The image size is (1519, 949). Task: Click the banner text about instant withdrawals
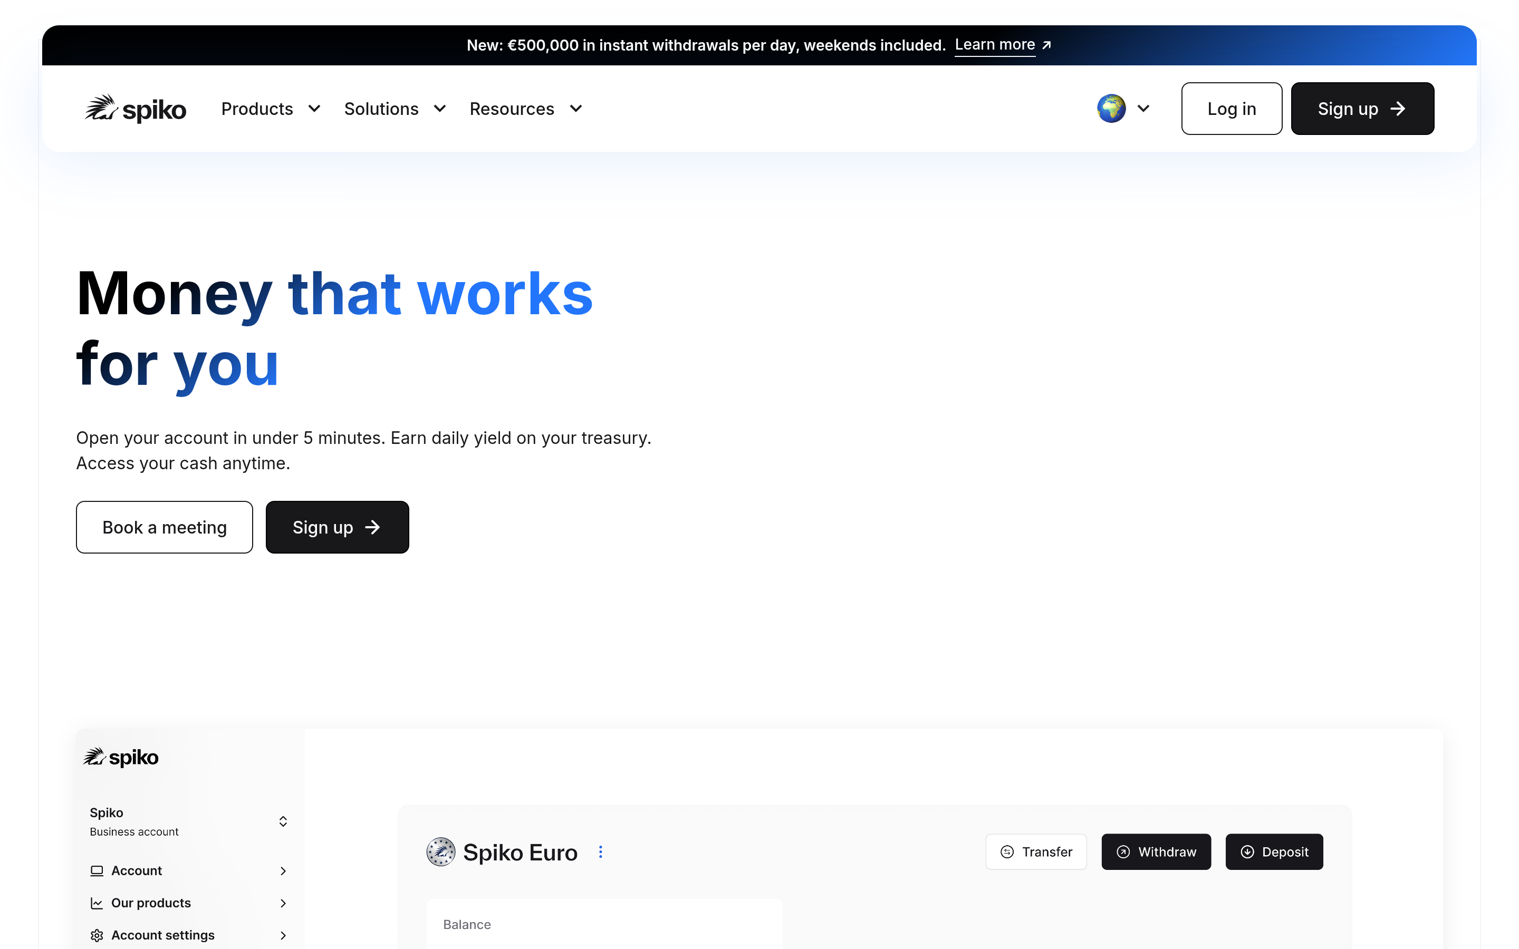706,45
